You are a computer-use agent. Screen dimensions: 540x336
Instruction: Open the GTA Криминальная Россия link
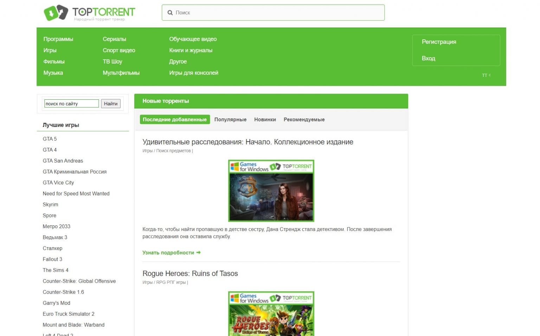(x=75, y=172)
